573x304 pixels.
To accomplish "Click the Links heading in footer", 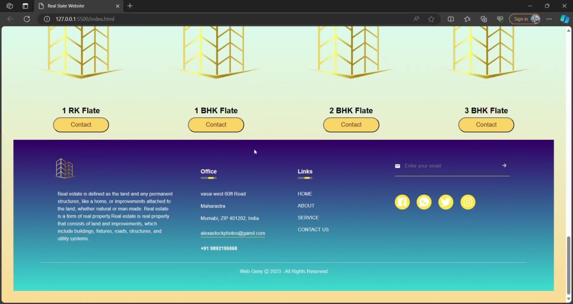I will coord(305,172).
